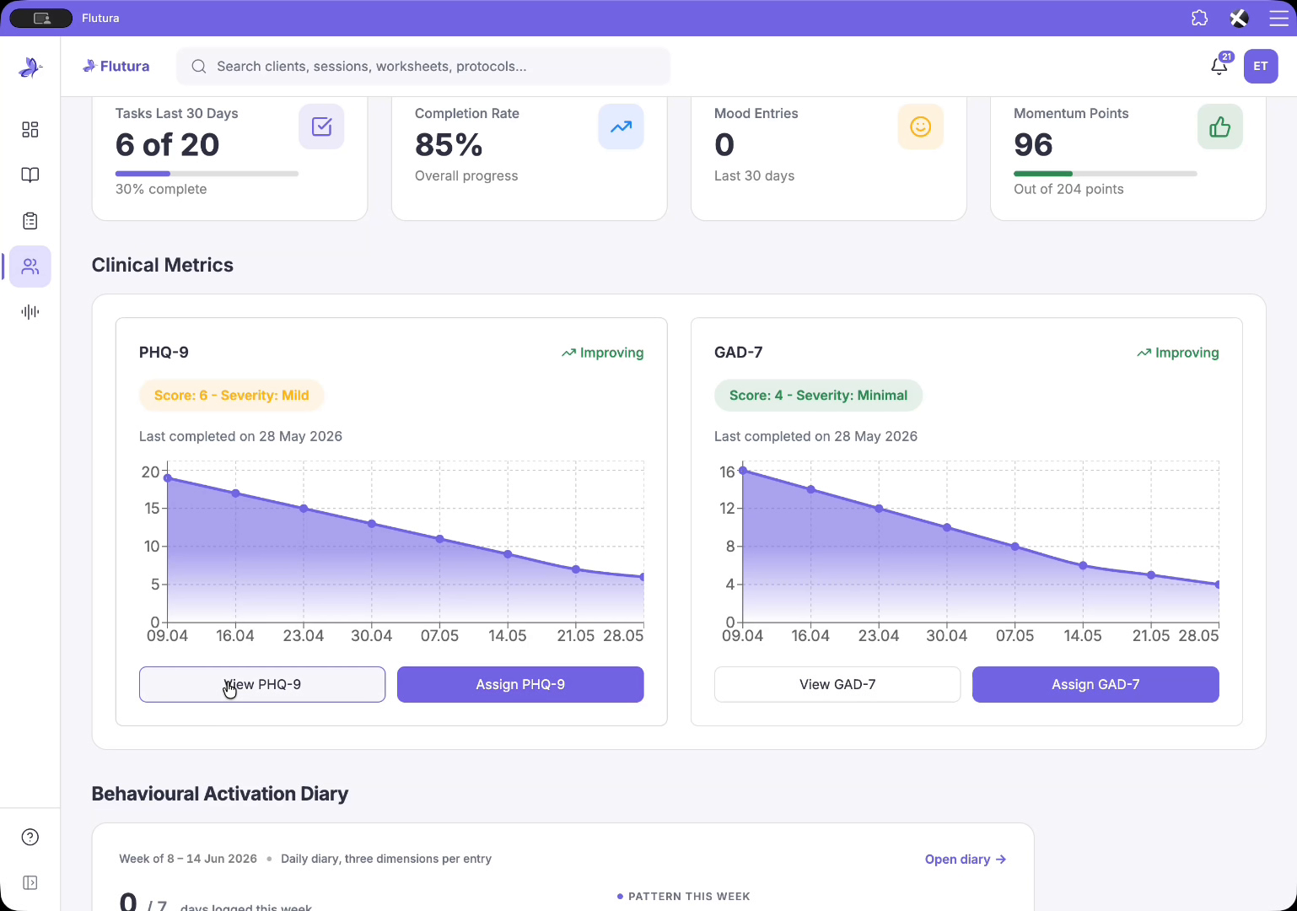
Task: Focus the search clients, sessions field
Action: click(423, 66)
